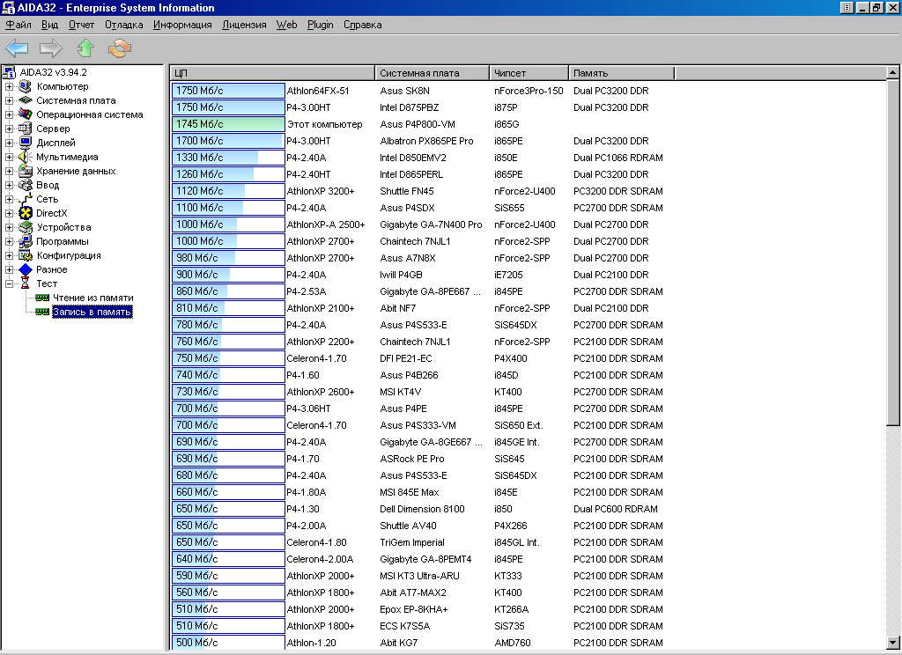Click the green Up arrow toolbar icon

(x=85, y=48)
